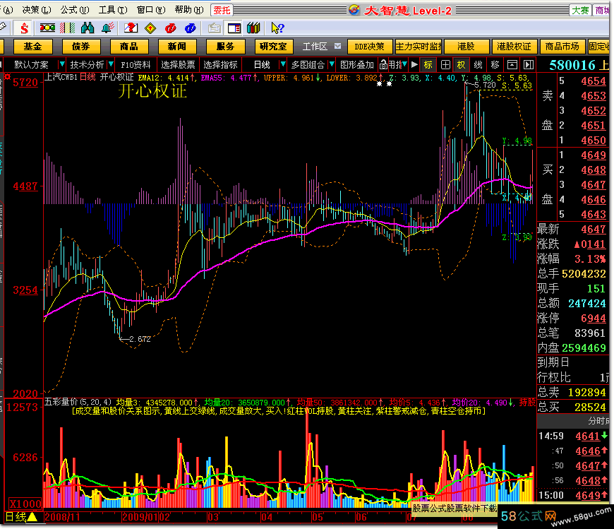Click the 商品市场 button
The image size is (614, 529).
click(562, 46)
